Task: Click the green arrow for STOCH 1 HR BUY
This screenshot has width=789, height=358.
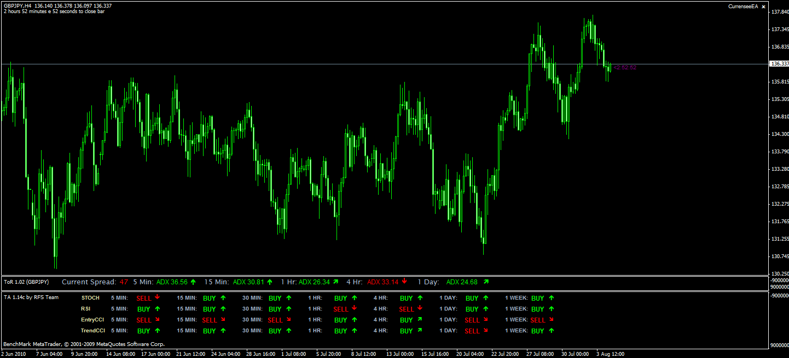Action: (354, 298)
